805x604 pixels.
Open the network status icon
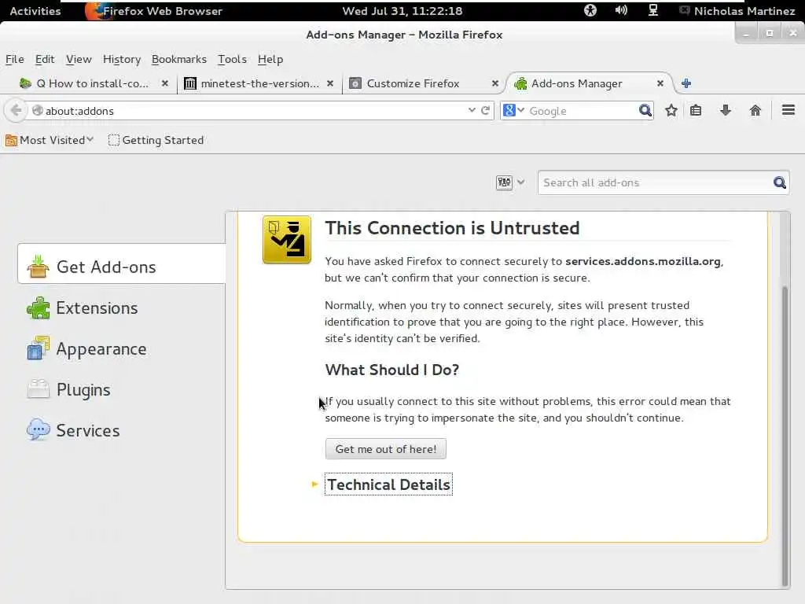[653, 10]
